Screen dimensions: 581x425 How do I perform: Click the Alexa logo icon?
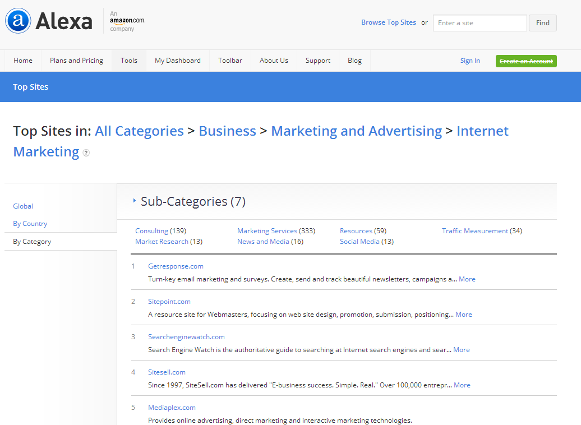pyautogui.click(x=18, y=21)
